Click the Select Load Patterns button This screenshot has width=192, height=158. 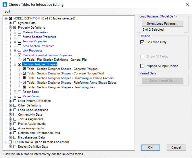click(163, 23)
